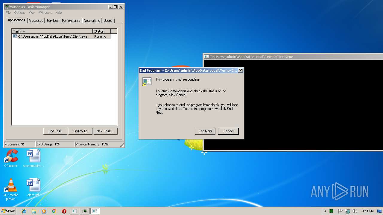Click the CPU Usage: 1% status entry
Screen dimensions: 383x215
[55, 144]
